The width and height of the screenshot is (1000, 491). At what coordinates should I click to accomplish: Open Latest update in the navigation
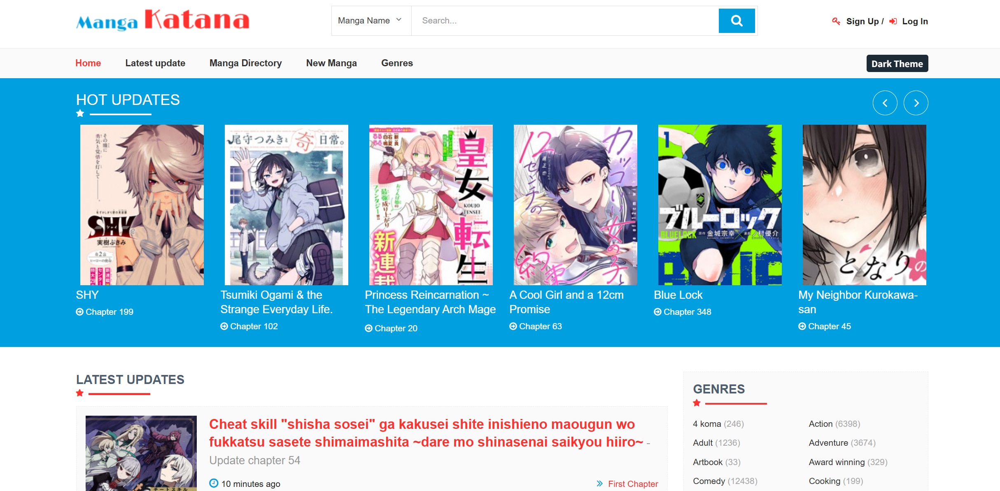point(155,63)
